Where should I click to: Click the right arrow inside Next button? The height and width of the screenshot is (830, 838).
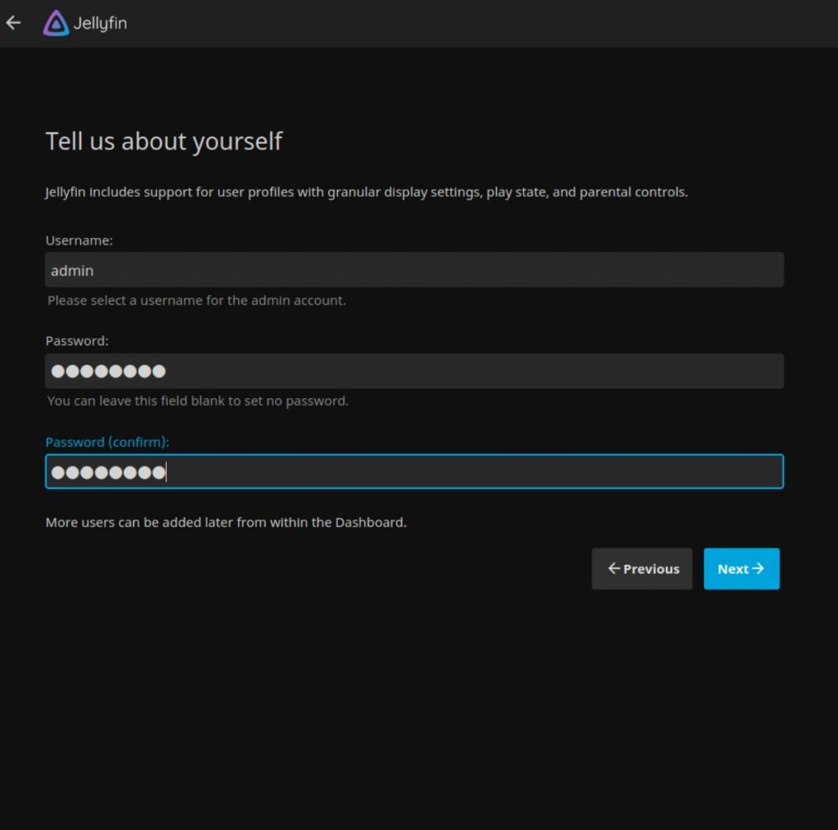[758, 568]
